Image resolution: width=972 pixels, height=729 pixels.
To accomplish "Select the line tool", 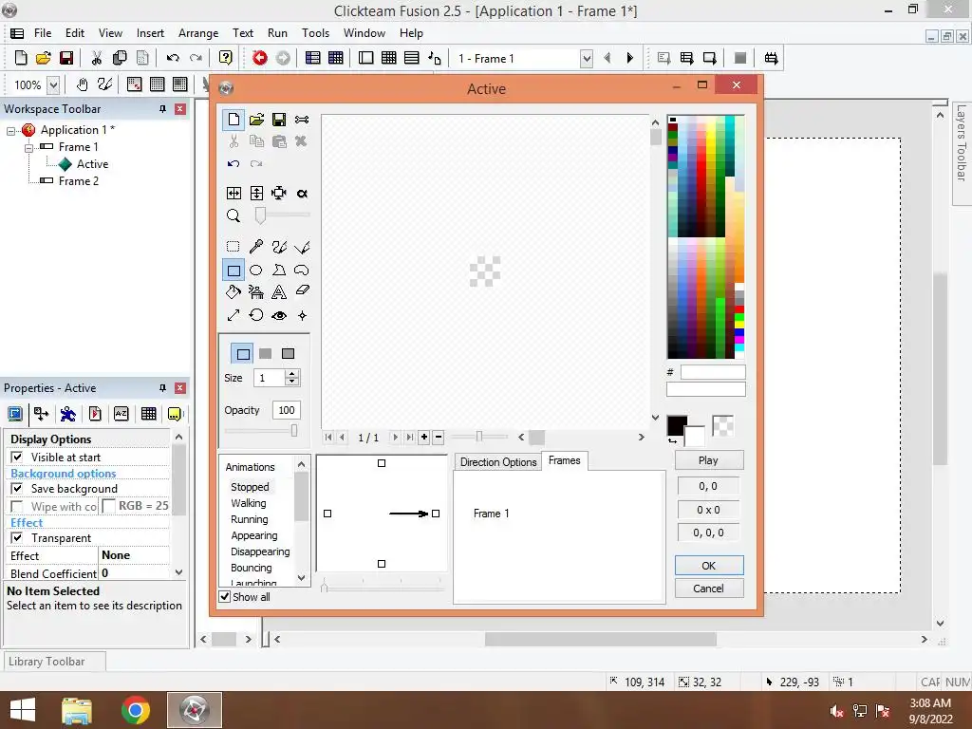I will [x=302, y=247].
